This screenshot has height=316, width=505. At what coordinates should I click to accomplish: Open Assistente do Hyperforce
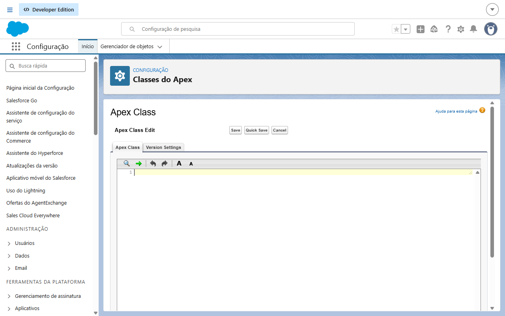pyautogui.click(x=35, y=153)
